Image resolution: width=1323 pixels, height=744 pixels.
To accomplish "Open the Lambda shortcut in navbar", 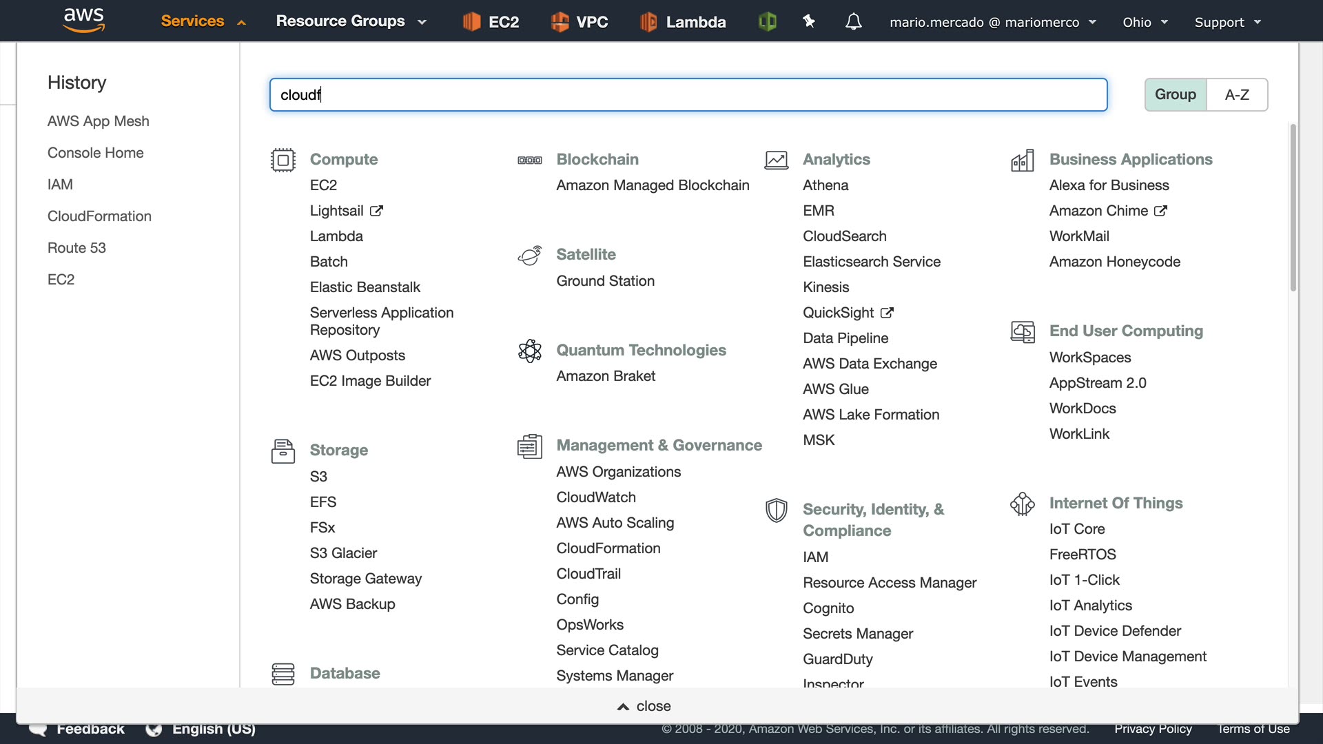I will coord(682,22).
